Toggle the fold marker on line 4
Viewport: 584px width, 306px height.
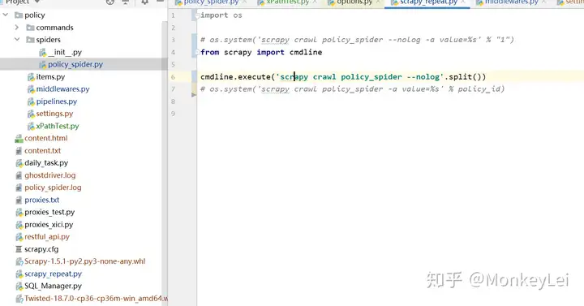(197, 52)
